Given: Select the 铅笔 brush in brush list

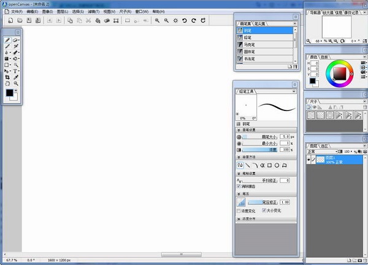Looking at the screenshot, I should [264, 37].
